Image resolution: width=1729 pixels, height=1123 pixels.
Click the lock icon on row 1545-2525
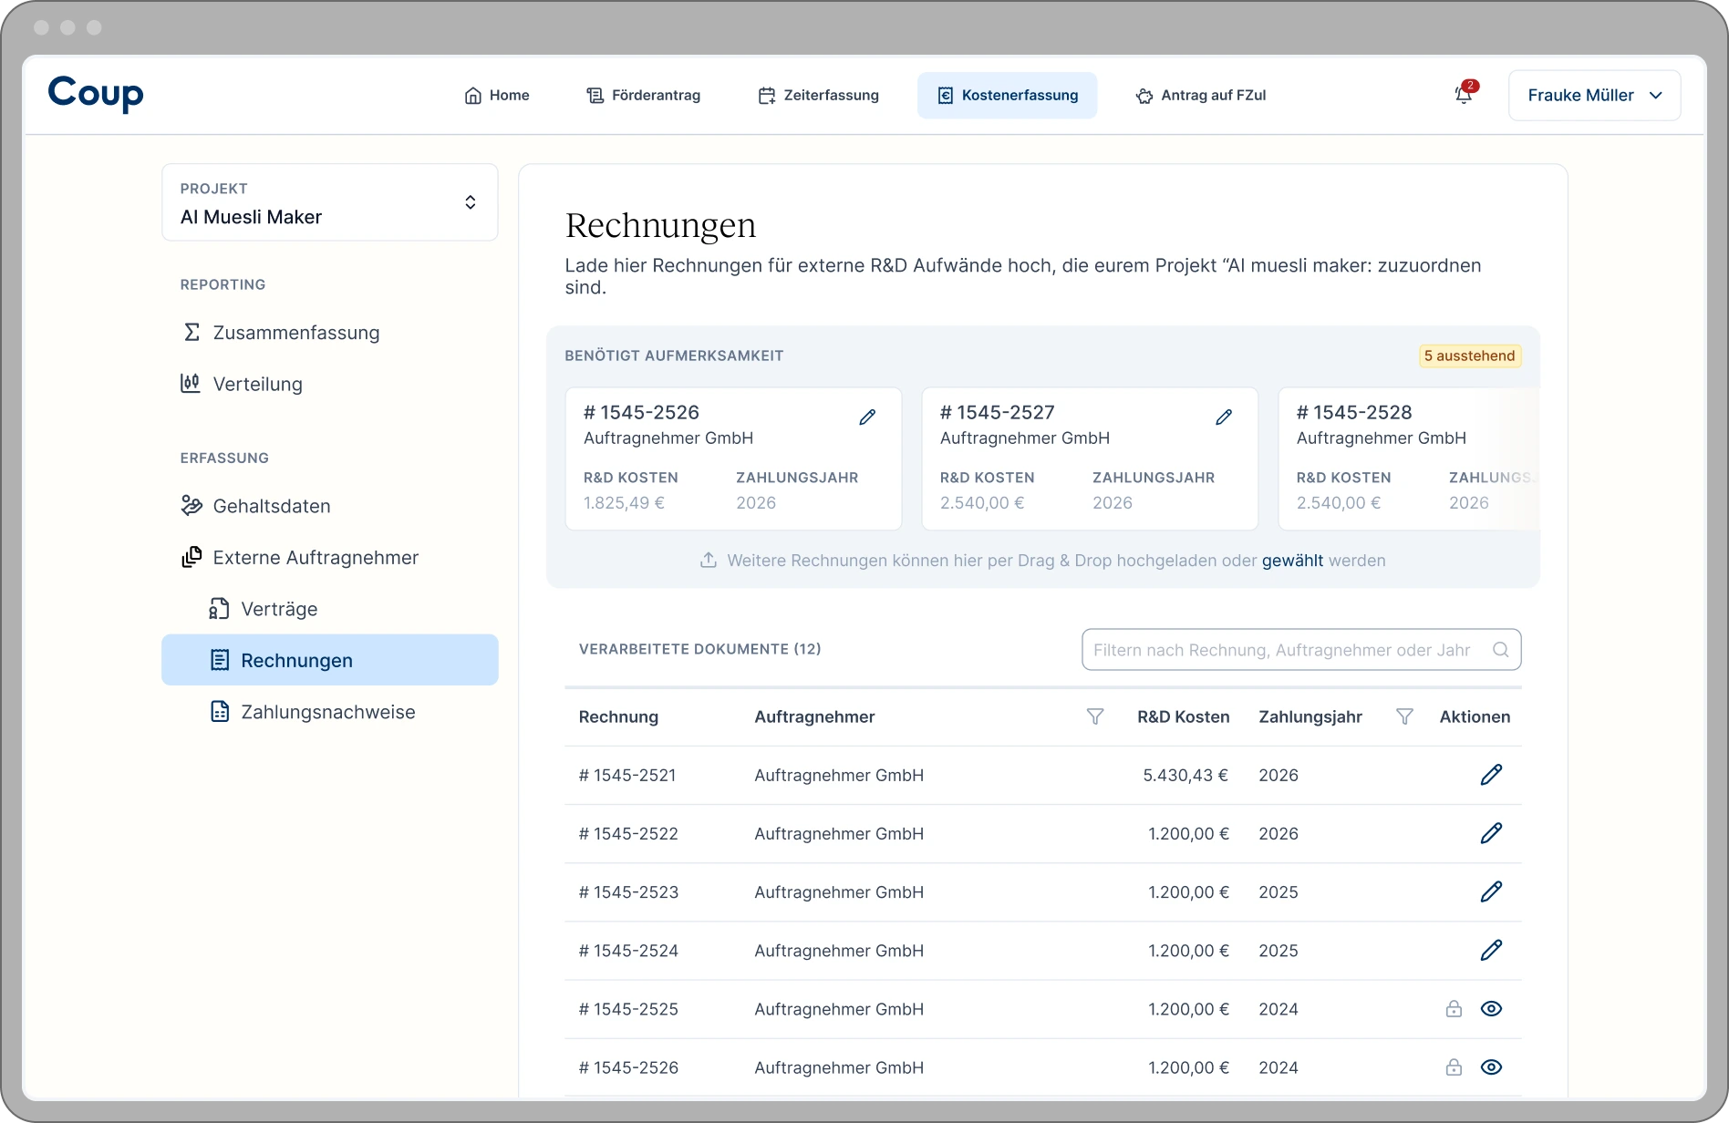(x=1454, y=1009)
